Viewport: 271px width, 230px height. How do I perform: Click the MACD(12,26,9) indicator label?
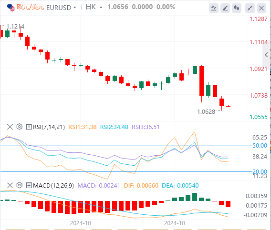(53, 186)
